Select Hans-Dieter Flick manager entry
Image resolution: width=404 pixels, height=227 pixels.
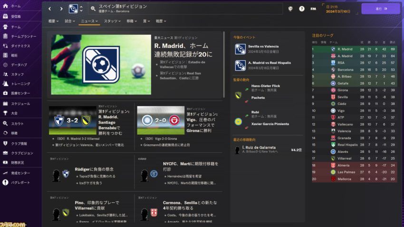tap(265, 86)
